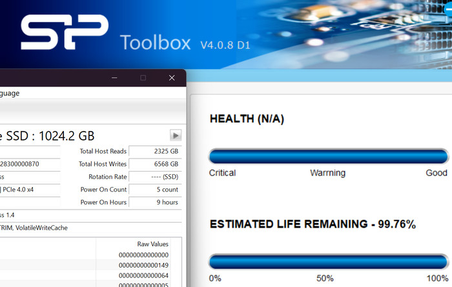Click the VolatileWriteCache features text
452x287 pixels.
point(41,228)
